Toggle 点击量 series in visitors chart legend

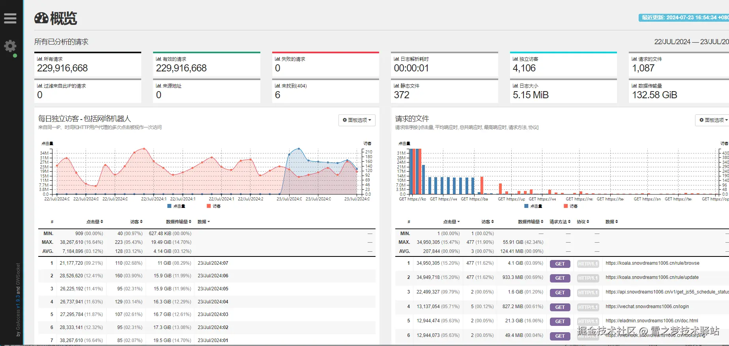(176, 206)
